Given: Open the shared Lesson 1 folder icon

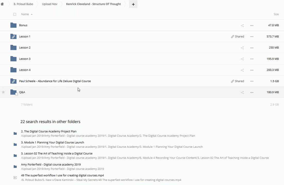Looking at the screenshot, I should (13, 36).
